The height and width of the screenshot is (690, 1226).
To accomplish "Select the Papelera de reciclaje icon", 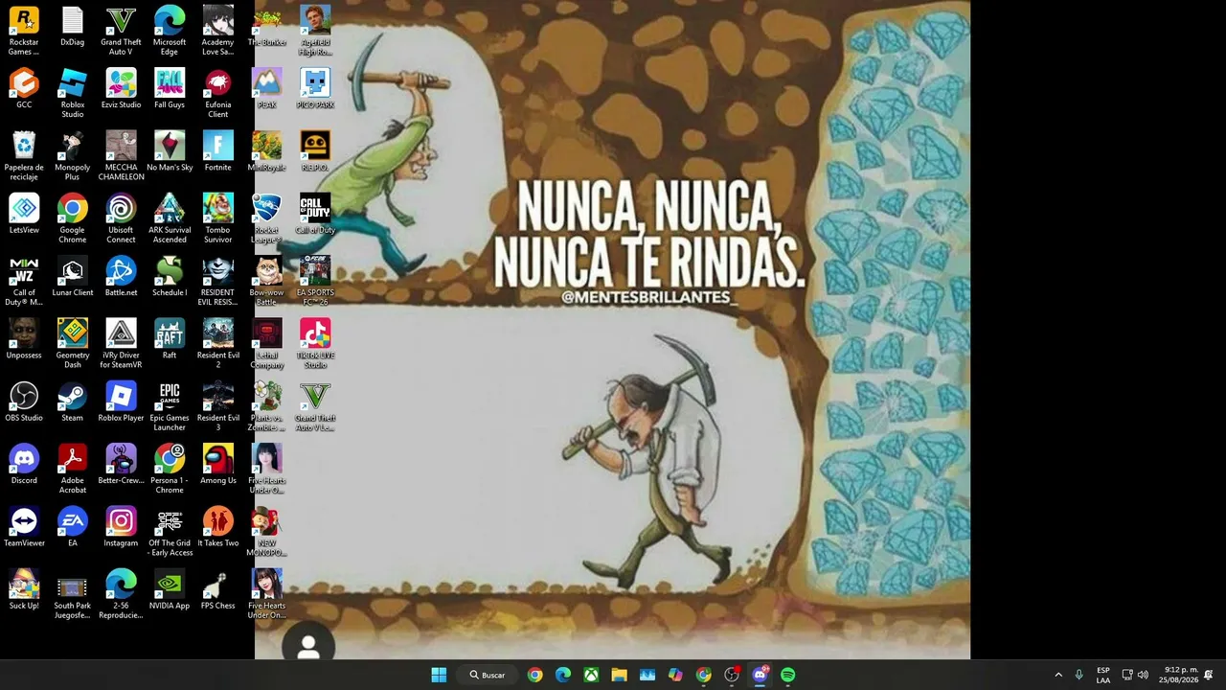I will point(24,156).
